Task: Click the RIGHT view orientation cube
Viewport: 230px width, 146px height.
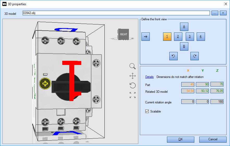Action: coord(123,34)
